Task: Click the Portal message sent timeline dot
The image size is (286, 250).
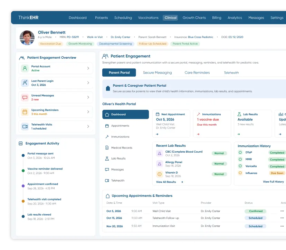Action: [x=23, y=155]
